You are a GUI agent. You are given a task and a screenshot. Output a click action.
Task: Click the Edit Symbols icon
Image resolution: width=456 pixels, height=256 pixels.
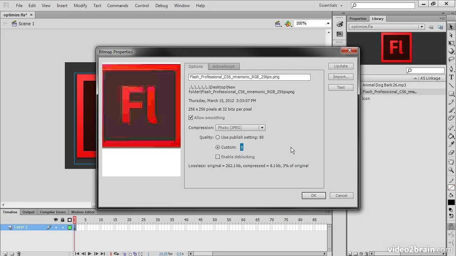[288, 23]
